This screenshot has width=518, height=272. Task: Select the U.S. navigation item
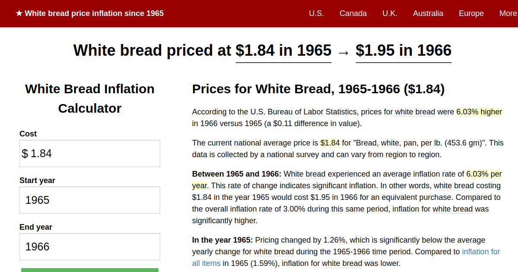tap(316, 13)
